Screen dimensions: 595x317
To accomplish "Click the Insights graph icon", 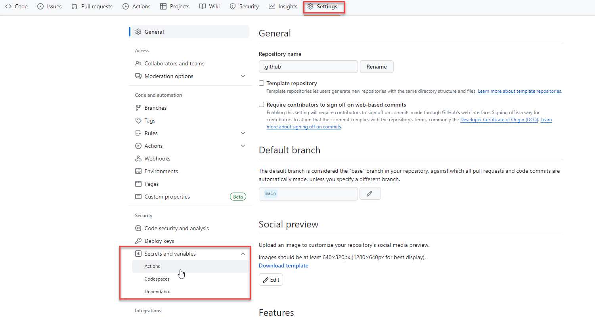I will pyautogui.click(x=272, y=6).
